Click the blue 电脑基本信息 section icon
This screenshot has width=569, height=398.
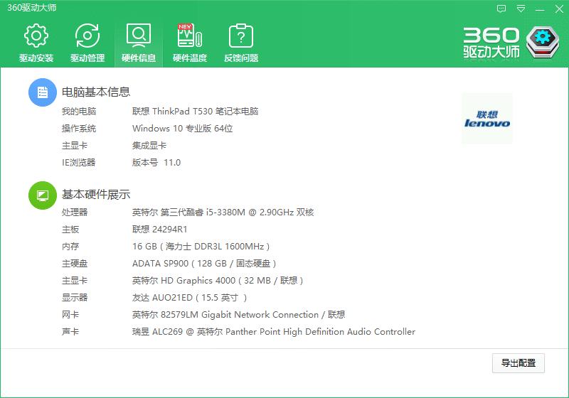coord(43,92)
